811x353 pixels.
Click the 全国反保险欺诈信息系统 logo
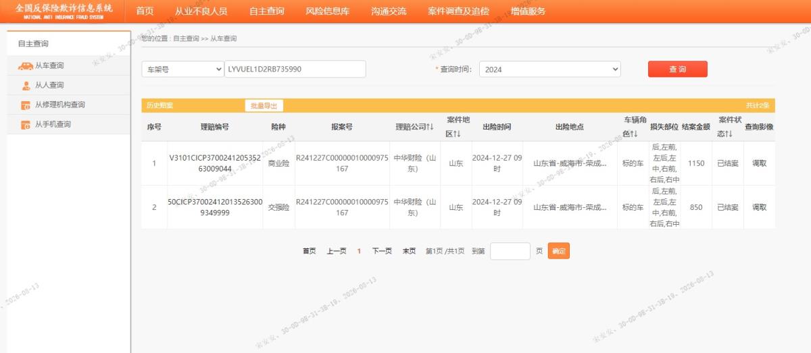coord(64,11)
